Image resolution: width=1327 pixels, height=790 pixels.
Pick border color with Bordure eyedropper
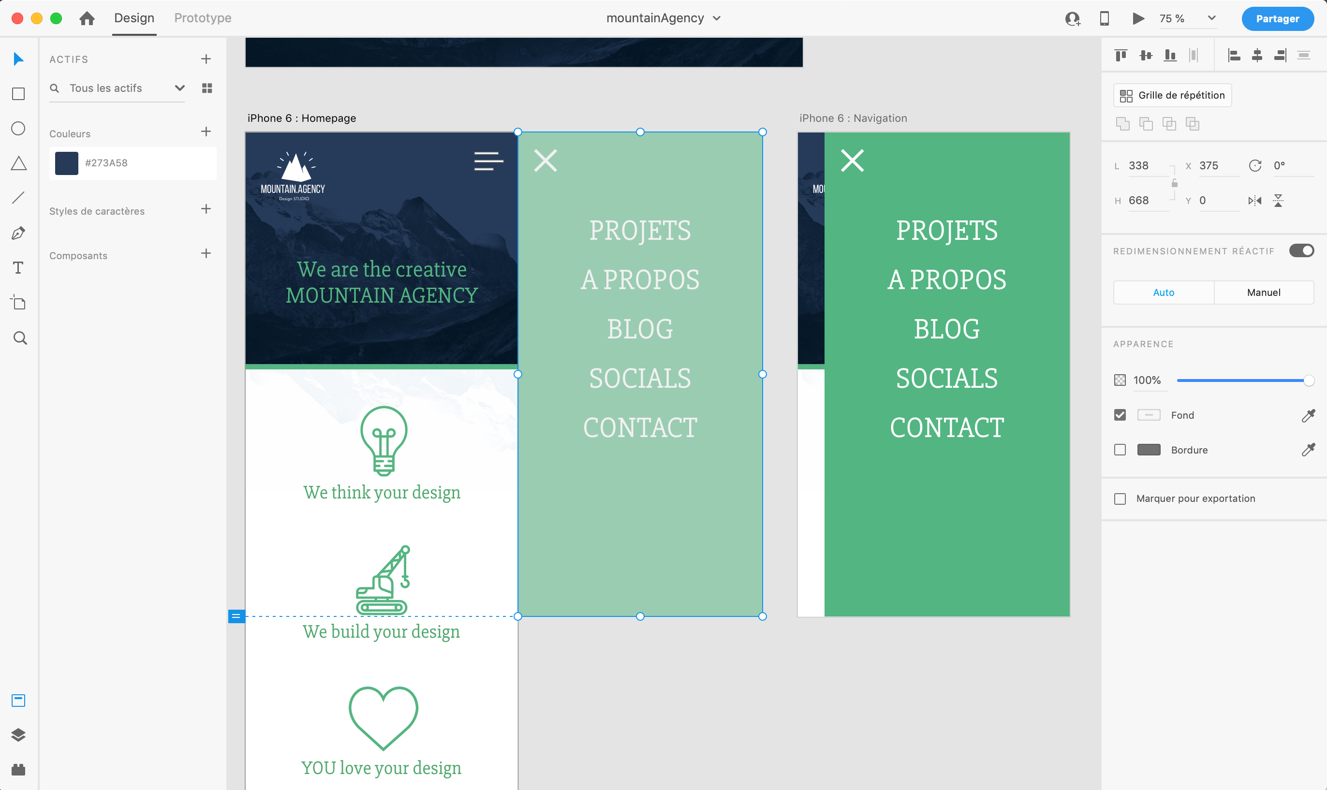1308,450
